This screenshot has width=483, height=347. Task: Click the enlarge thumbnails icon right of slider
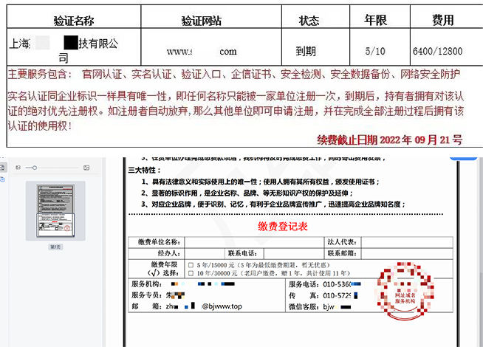(86, 168)
